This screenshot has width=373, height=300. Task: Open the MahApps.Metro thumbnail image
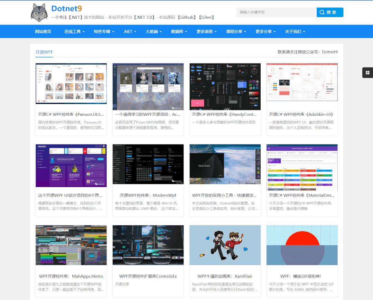(x=71, y=245)
